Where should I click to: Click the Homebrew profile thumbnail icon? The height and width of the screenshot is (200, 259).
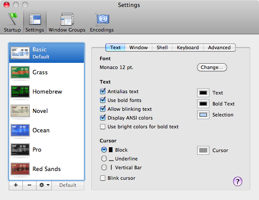[20, 91]
